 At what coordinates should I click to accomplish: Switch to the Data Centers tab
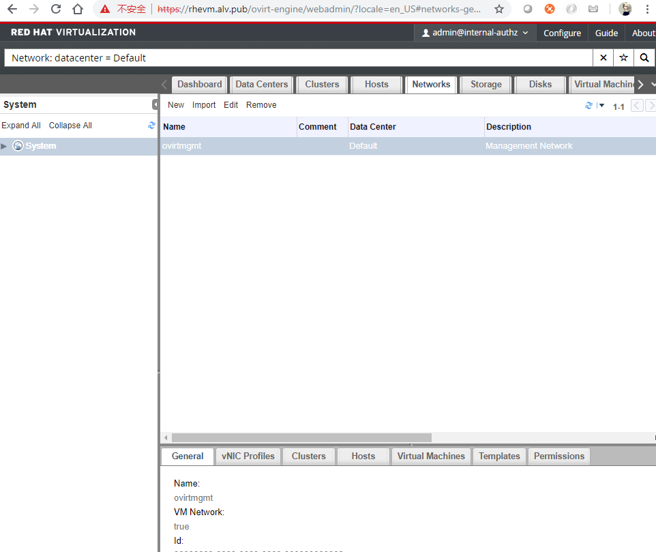tap(261, 84)
